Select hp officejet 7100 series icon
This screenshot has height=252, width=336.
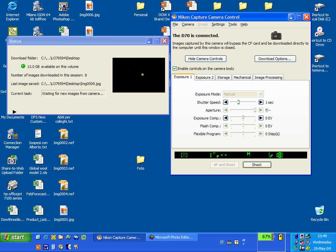(x=13, y=190)
